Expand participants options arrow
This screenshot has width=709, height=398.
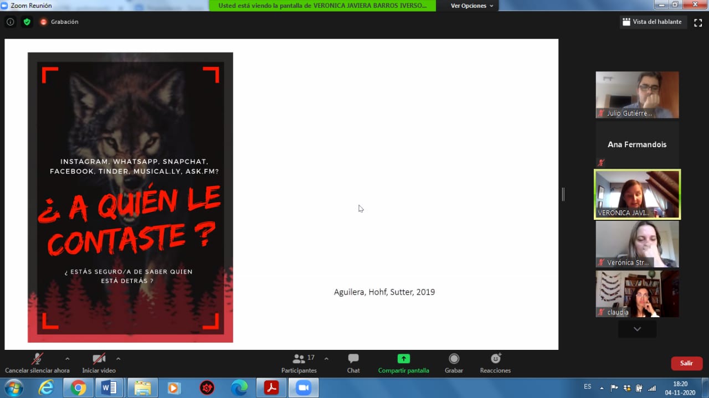(x=326, y=359)
